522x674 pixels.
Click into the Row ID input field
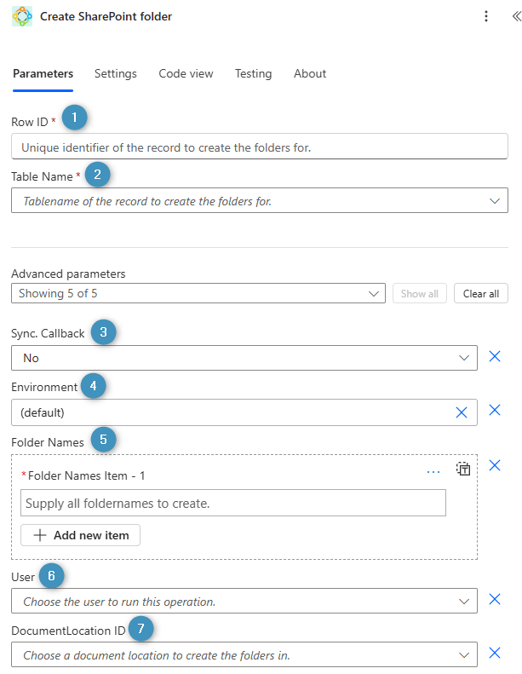[259, 147]
